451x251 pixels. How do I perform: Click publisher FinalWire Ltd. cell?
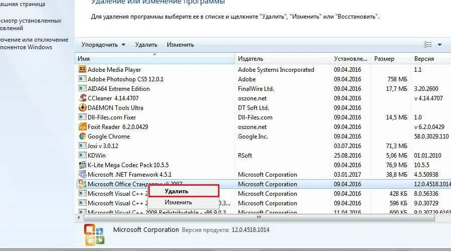point(256,88)
